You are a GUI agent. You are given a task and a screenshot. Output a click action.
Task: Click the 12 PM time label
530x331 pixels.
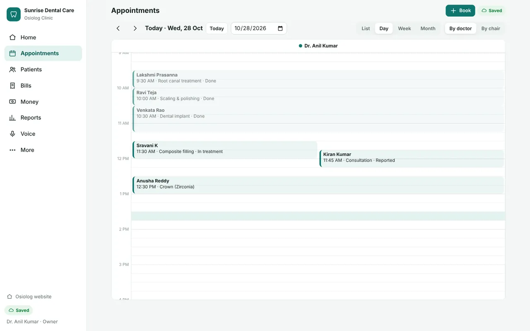pyautogui.click(x=123, y=158)
